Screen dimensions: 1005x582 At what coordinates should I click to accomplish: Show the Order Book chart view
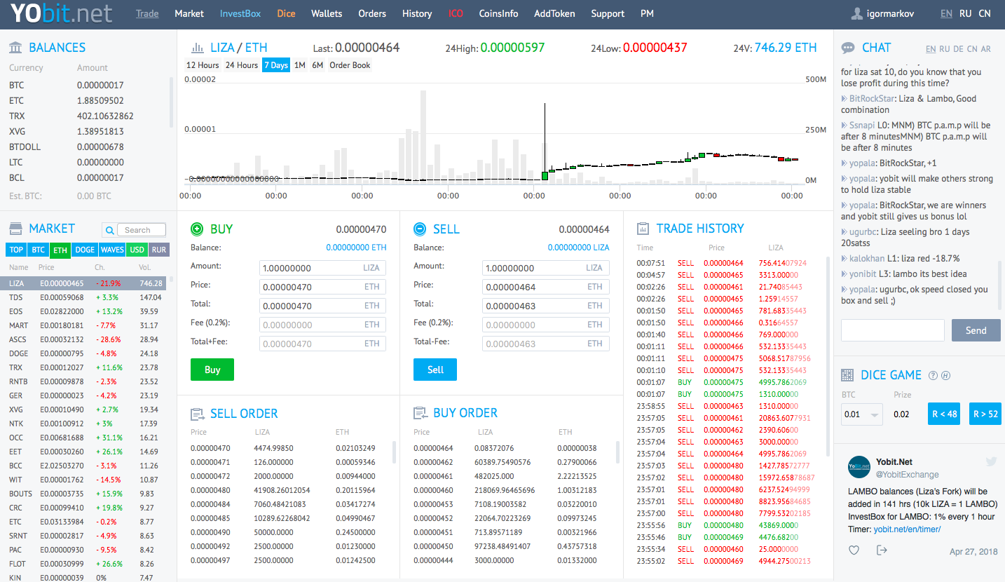click(x=350, y=65)
